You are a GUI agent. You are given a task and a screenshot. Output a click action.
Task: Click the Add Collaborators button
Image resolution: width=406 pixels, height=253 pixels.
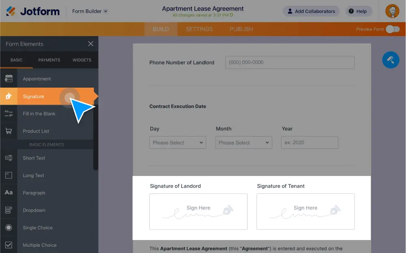311,11
